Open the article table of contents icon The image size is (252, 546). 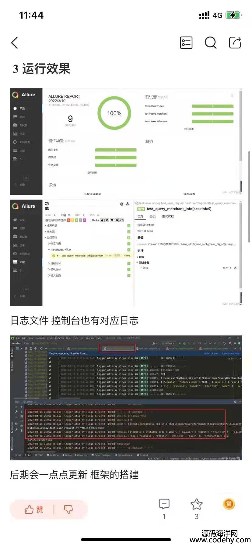[186, 43]
